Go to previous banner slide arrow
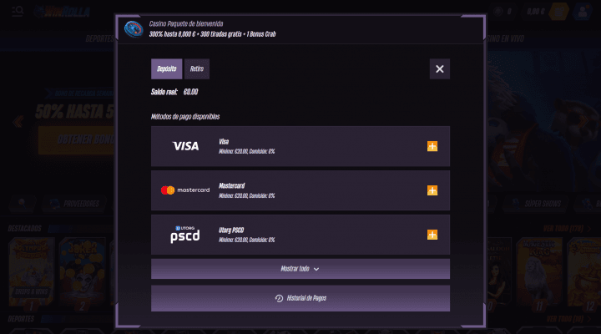 click(x=18, y=122)
